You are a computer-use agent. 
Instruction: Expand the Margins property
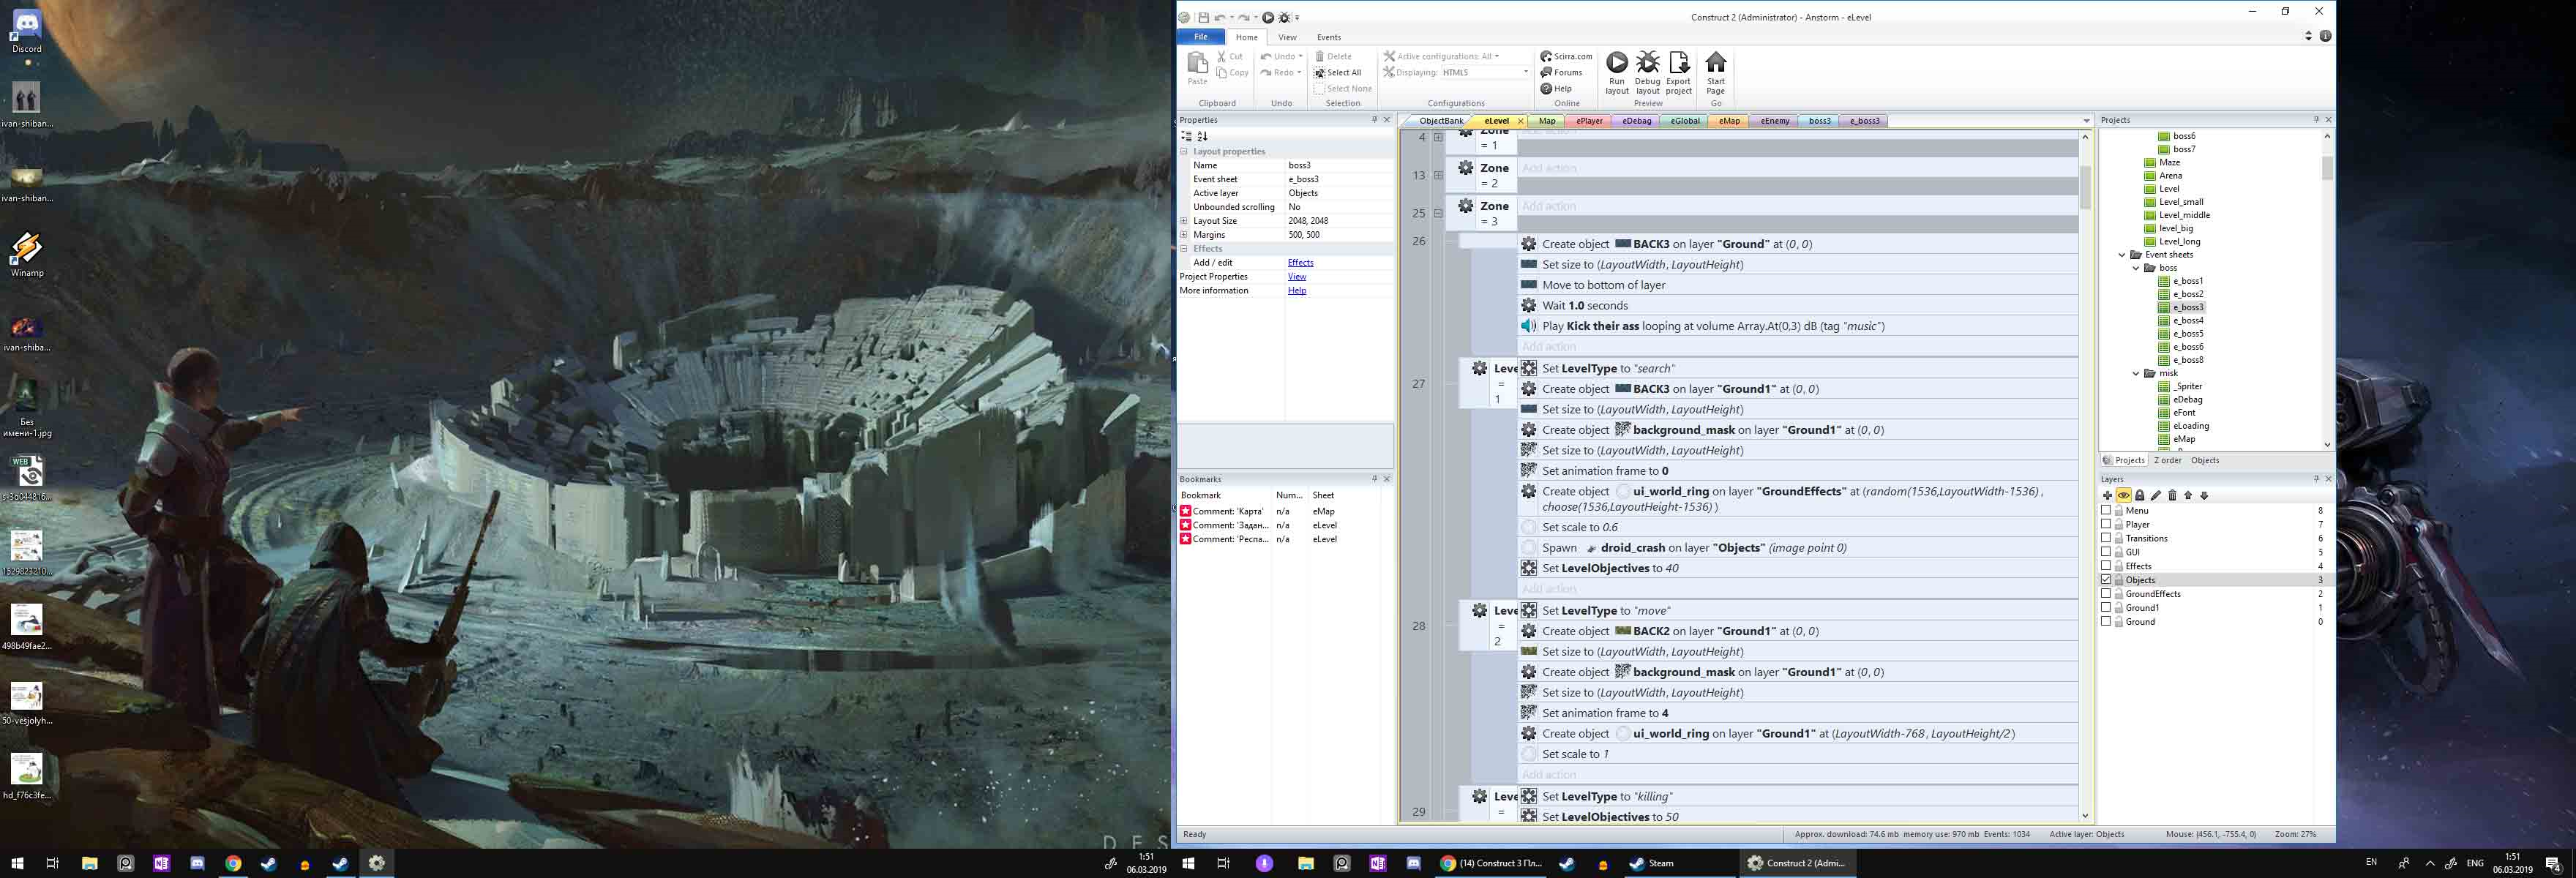click(x=1184, y=235)
